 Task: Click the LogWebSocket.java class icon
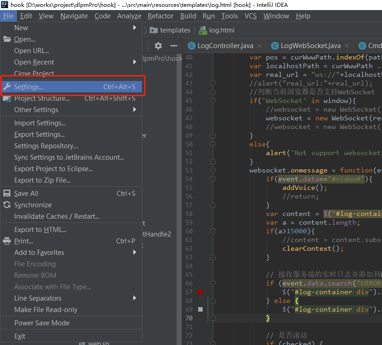(x=275, y=46)
